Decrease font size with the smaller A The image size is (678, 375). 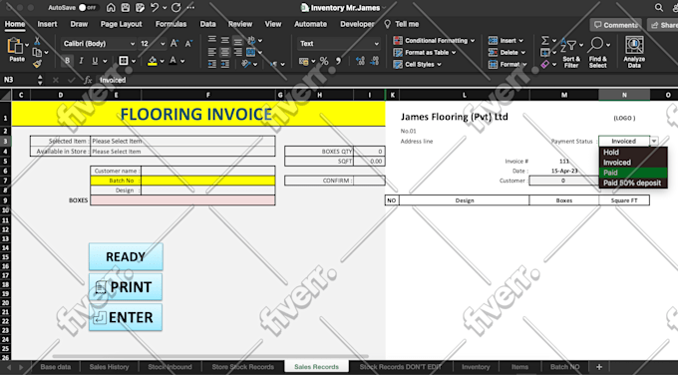click(188, 43)
